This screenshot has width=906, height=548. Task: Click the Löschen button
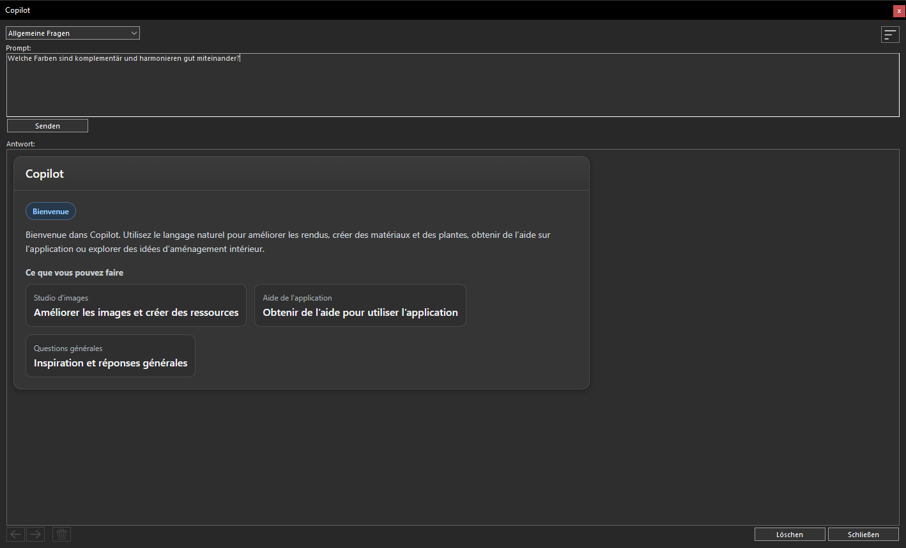[x=790, y=535]
